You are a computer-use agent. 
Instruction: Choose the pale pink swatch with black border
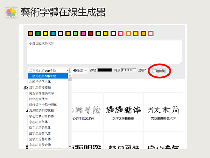pyautogui.click(x=61, y=33)
